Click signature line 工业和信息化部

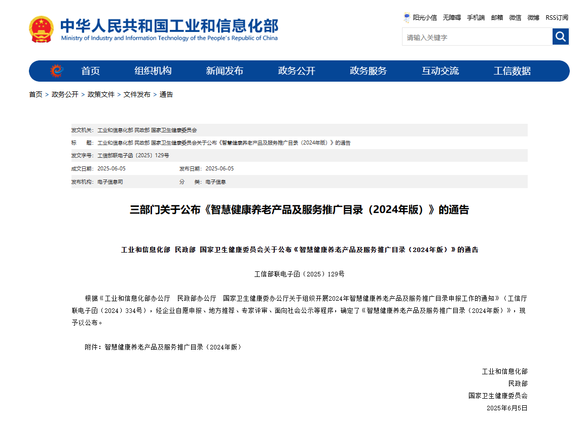point(505,372)
